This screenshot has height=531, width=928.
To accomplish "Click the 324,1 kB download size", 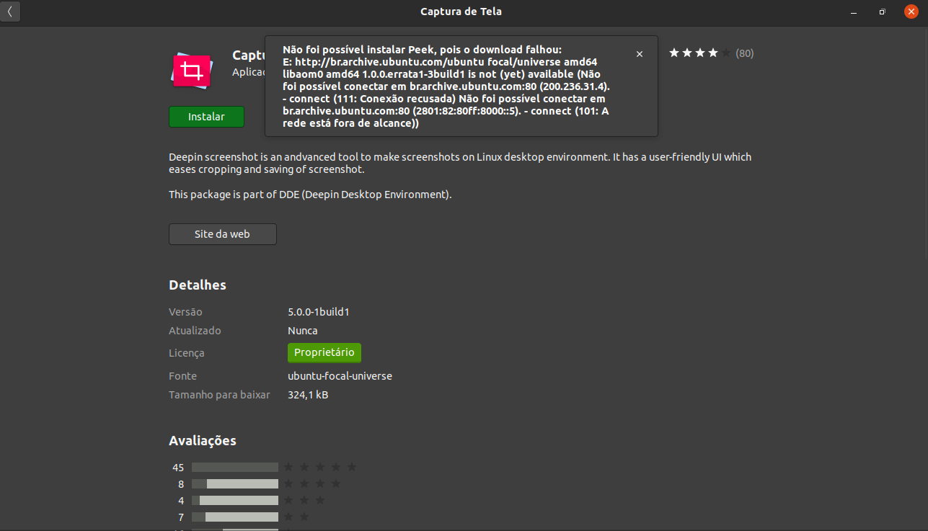I will click(x=308, y=395).
